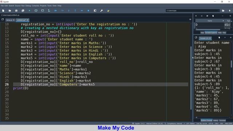Open the Edit menu
Screen dimensions: 233x131
point(6,6)
